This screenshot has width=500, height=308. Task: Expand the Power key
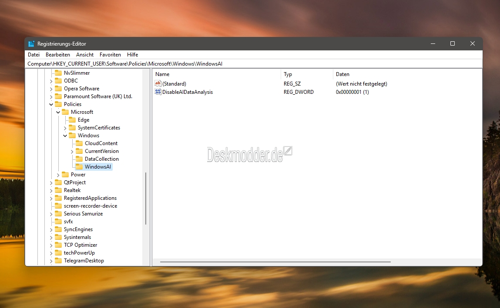coord(58,175)
